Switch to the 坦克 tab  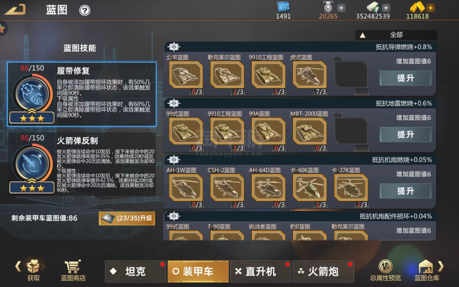[135, 271]
